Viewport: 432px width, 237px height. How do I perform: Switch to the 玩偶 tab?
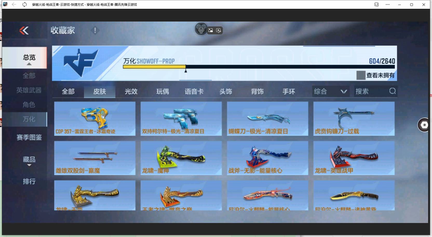(163, 92)
